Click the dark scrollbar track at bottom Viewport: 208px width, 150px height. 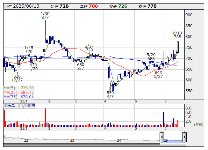pyautogui.click(x=82, y=145)
